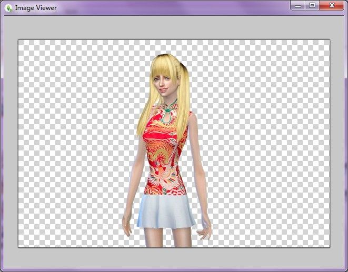Minimize the Image Viewer window
The image size is (348, 272).
[x=298, y=6]
